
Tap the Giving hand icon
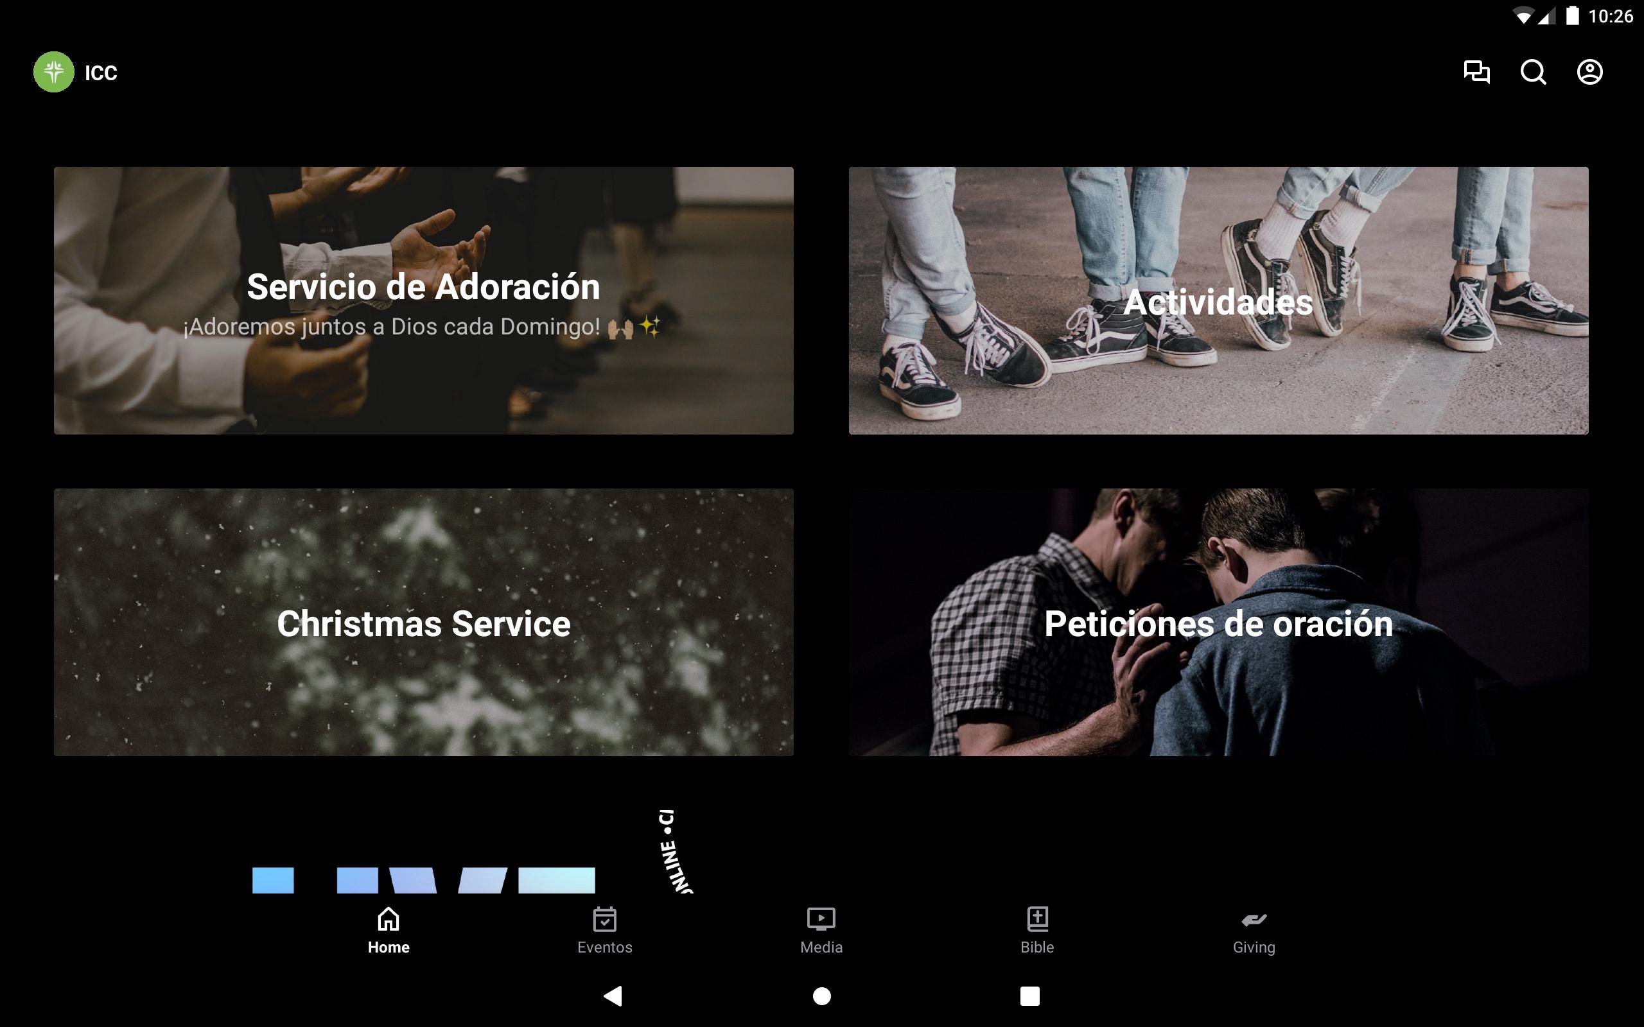pyautogui.click(x=1254, y=919)
